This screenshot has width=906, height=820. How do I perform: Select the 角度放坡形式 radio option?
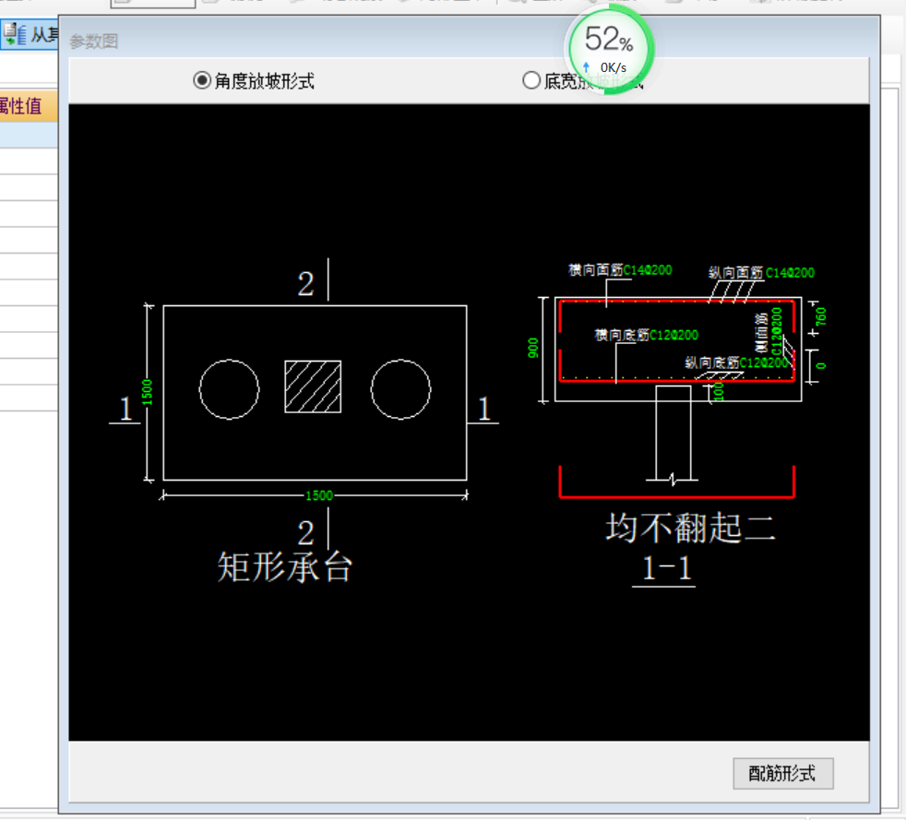click(x=255, y=81)
